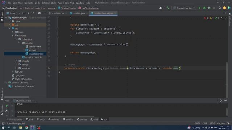Open the Refactor menu
The width and height of the screenshot is (232, 130).
[x=46, y=3]
